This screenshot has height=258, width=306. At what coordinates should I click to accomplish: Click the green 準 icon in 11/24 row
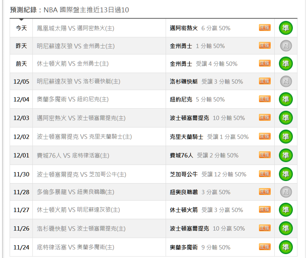point(286,247)
